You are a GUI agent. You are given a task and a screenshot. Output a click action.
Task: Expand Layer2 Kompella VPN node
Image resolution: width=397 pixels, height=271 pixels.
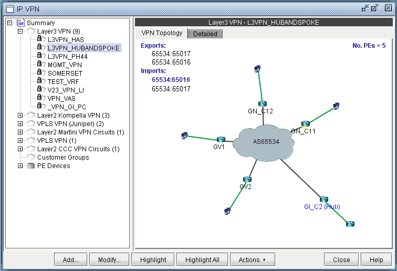pos(20,116)
